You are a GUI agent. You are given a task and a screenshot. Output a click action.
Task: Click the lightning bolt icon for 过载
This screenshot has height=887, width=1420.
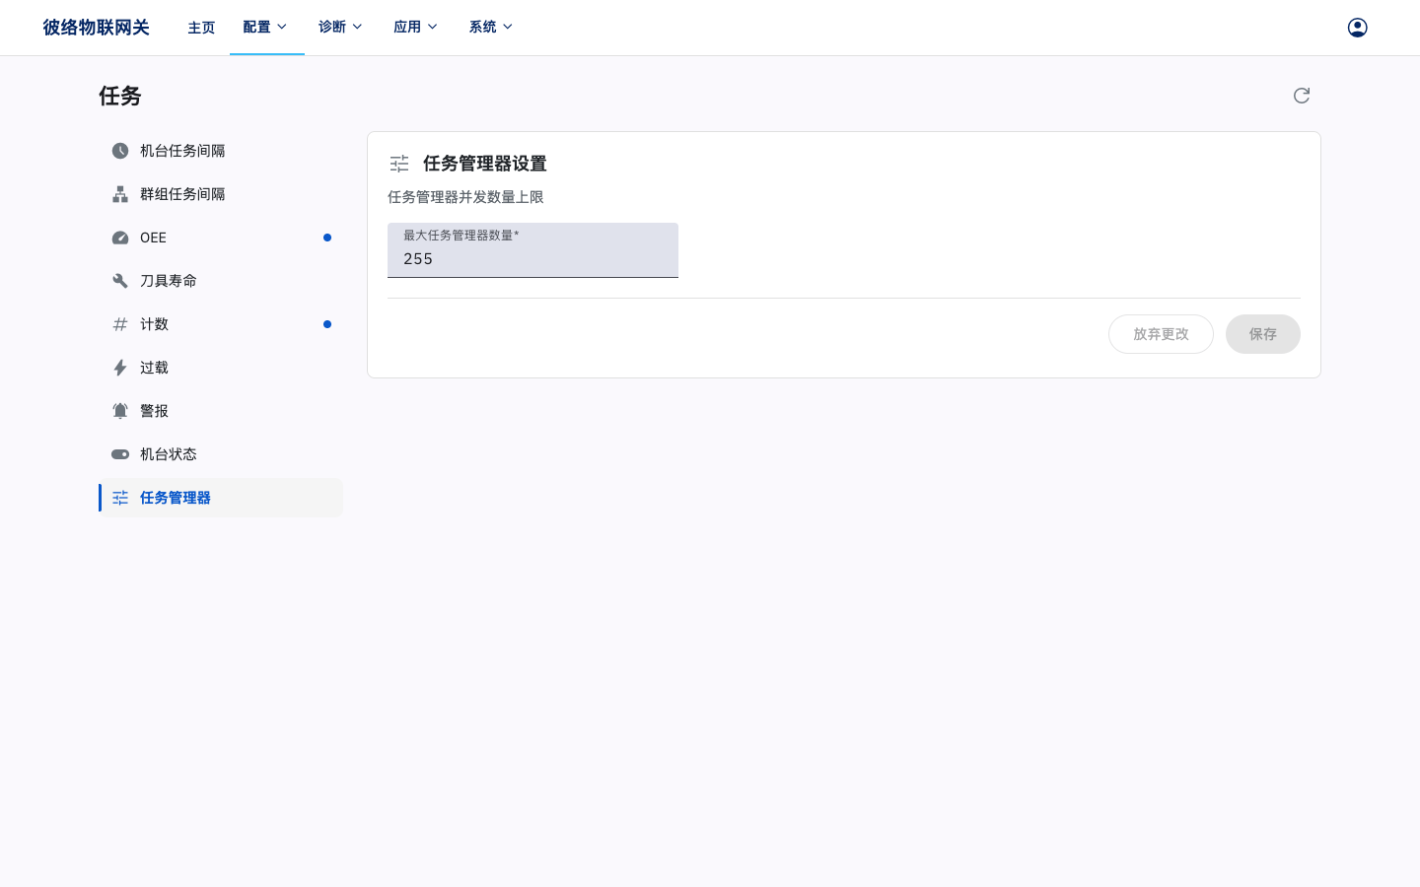(x=120, y=368)
